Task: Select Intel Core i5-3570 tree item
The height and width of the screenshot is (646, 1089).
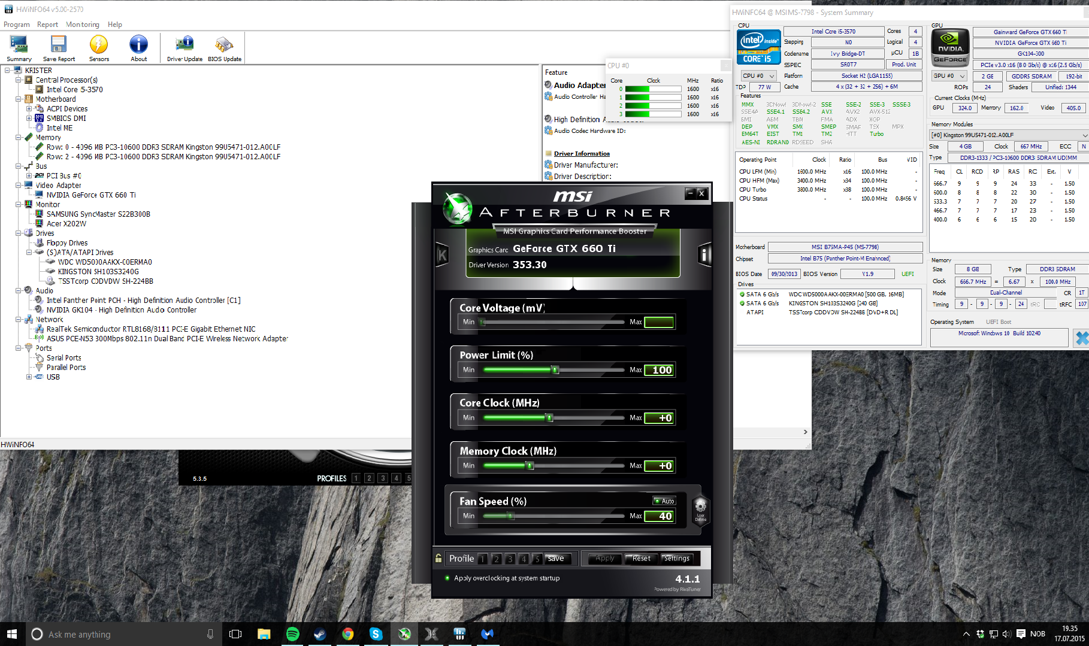Action: (x=75, y=89)
